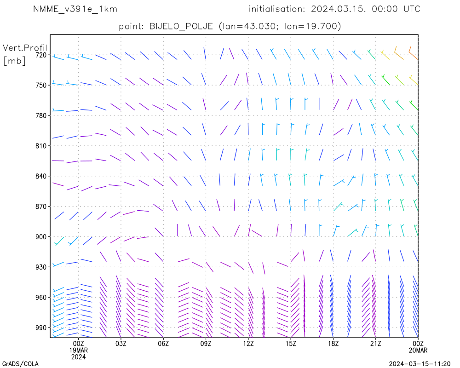Click the 06Z time axis label
This screenshot has height=368, width=460.
pyautogui.click(x=163, y=344)
